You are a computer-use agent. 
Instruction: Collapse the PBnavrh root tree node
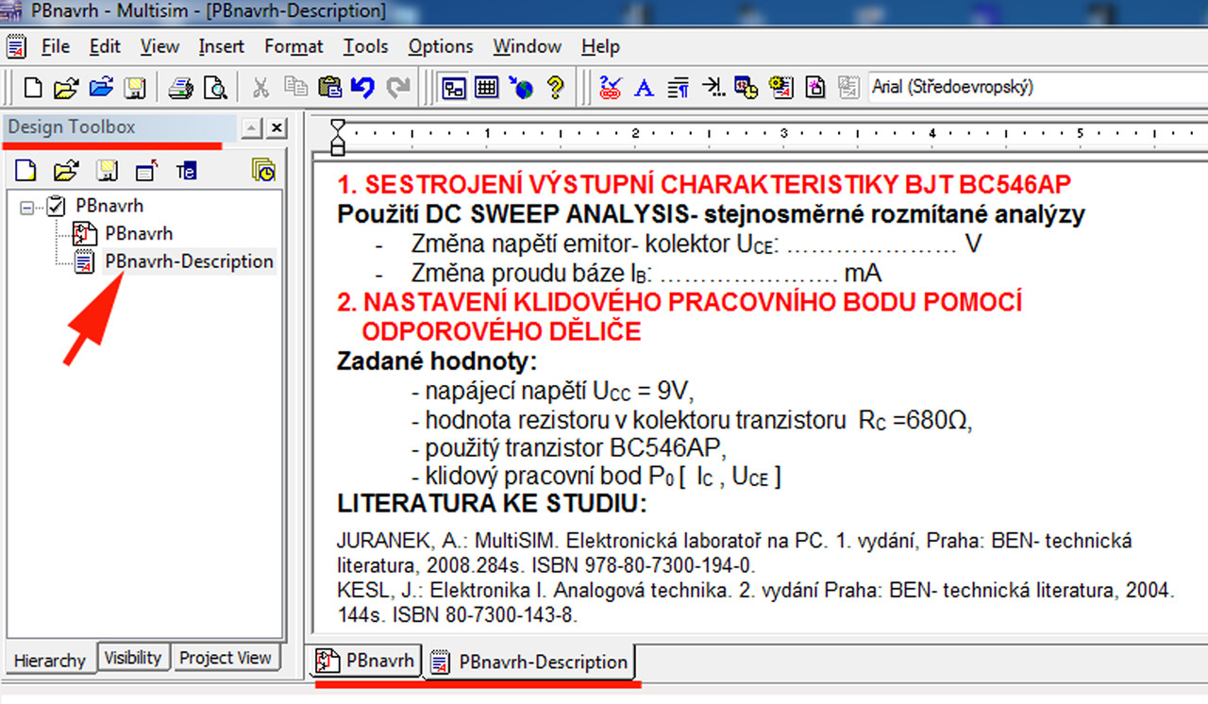[26, 205]
